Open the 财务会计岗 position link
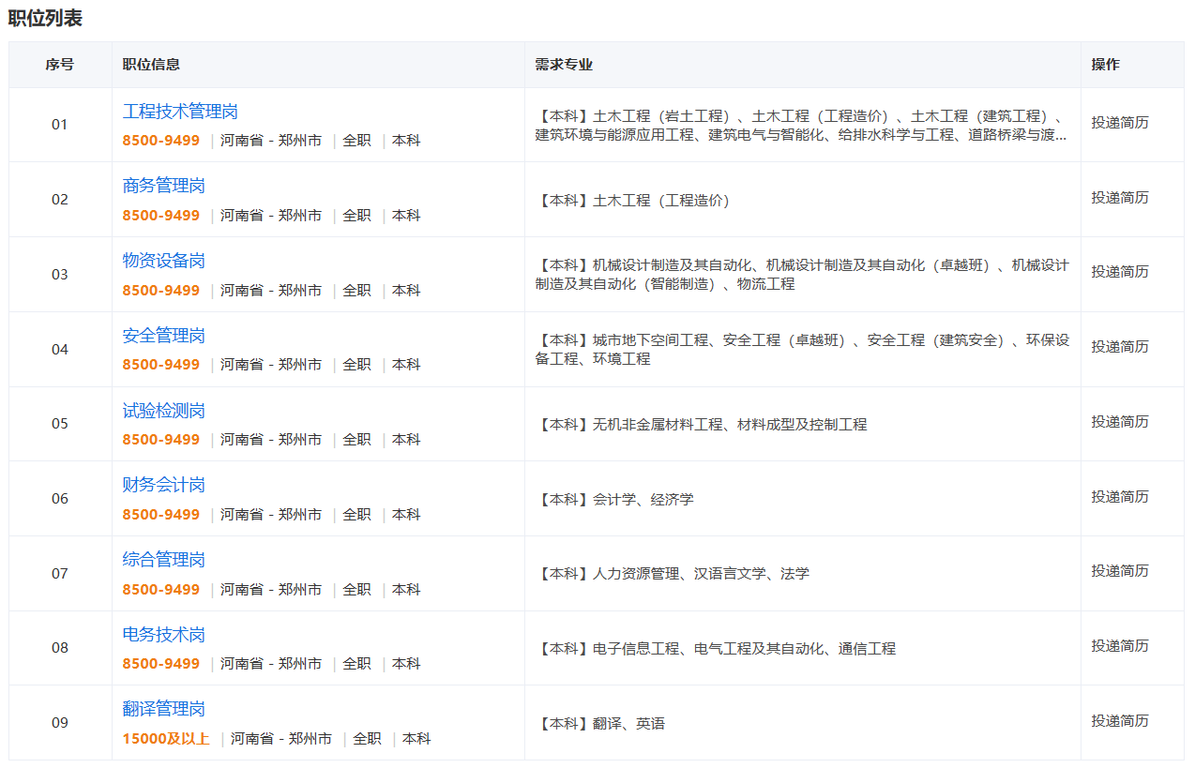The height and width of the screenshot is (768, 1195). click(163, 485)
